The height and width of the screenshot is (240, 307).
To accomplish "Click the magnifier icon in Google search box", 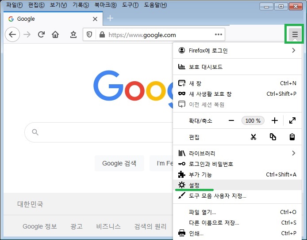I will [x=35, y=132].
